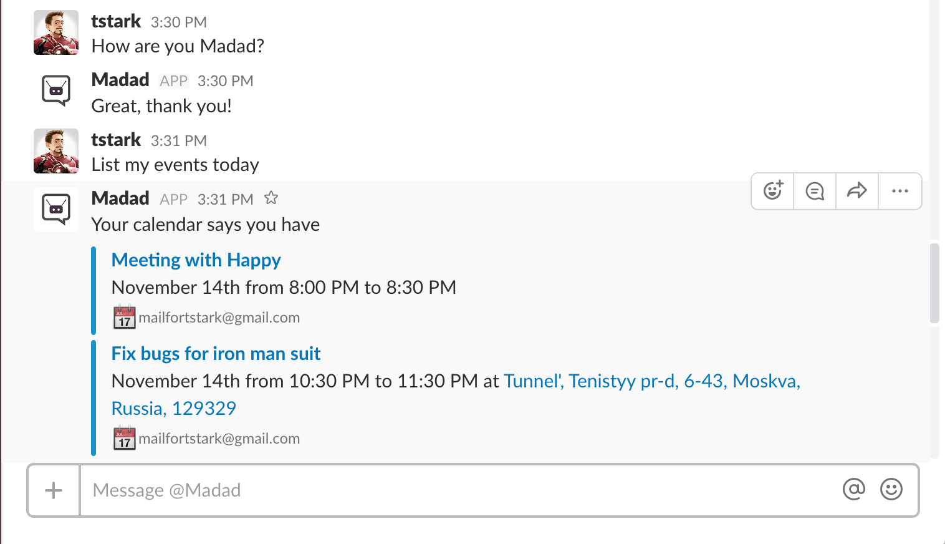945x544 pixels.
Task: Open more actions for the message
Action: coord(899,191)
